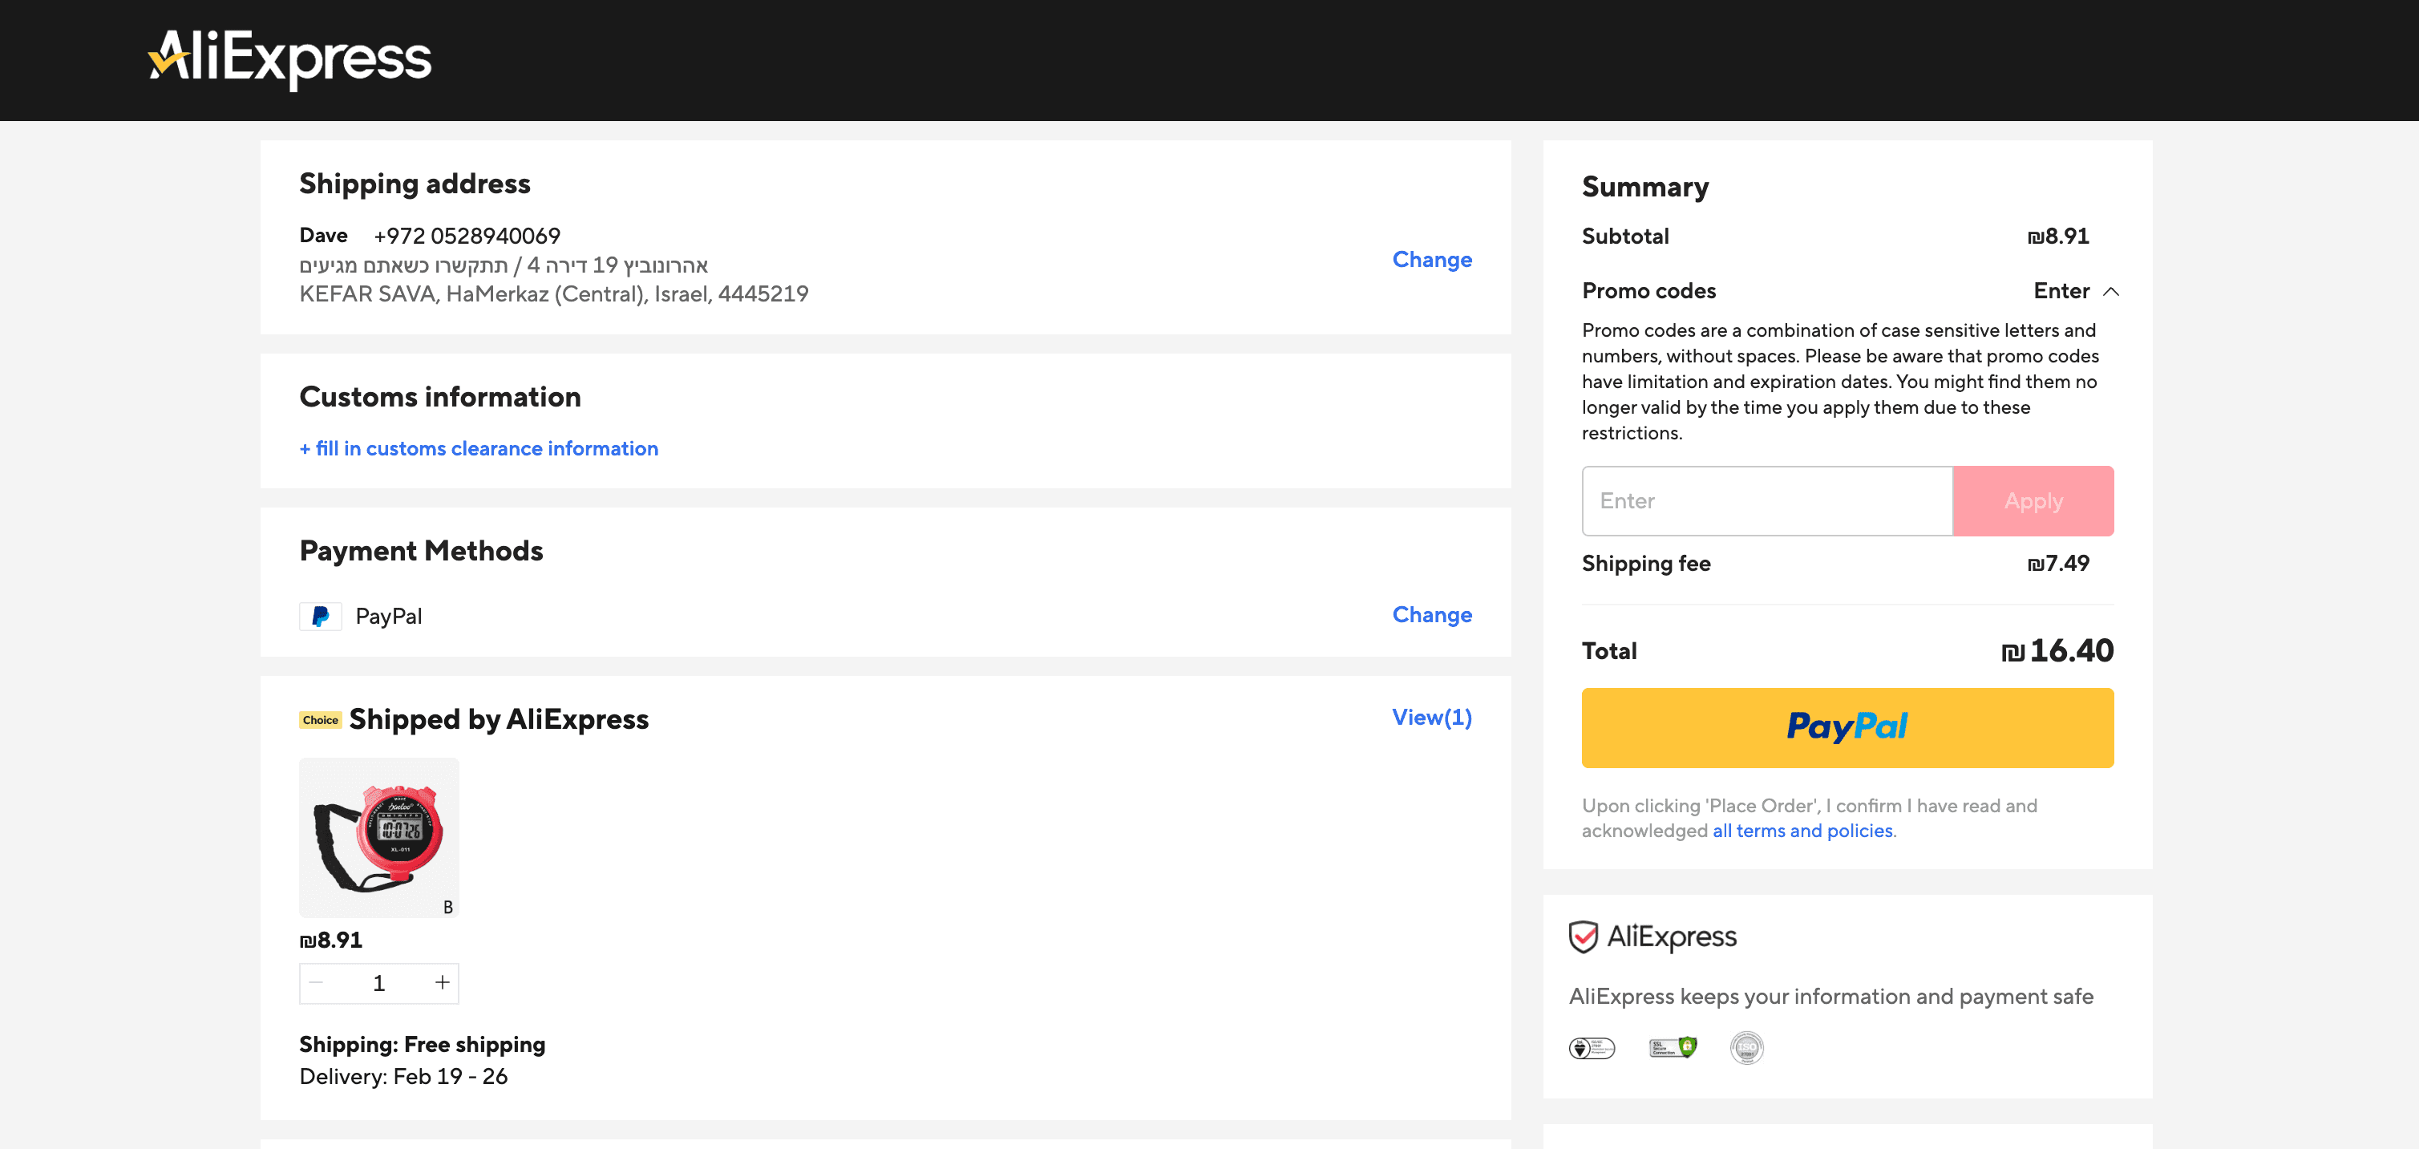Click the red stopwatch product thumbnail
This screenshot has width=2419, height=1149.
tap(379, 837)
